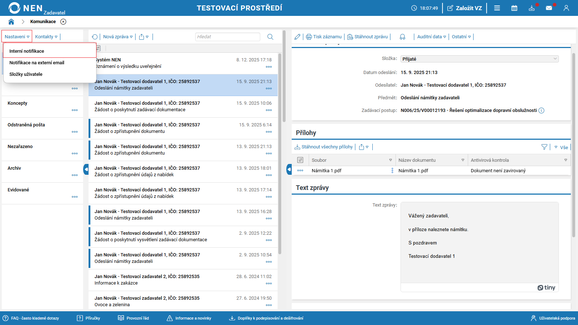Click the search magnifier icon

point(270,37)
